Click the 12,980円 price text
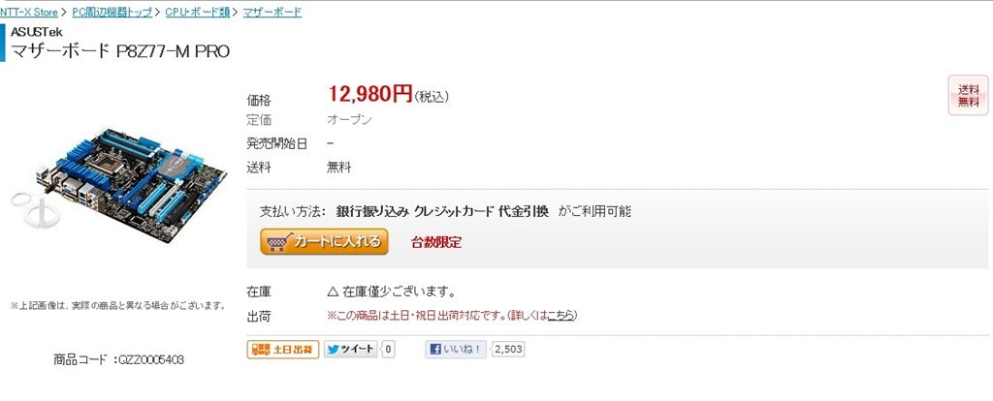993x401 pixels. point(370,94)
